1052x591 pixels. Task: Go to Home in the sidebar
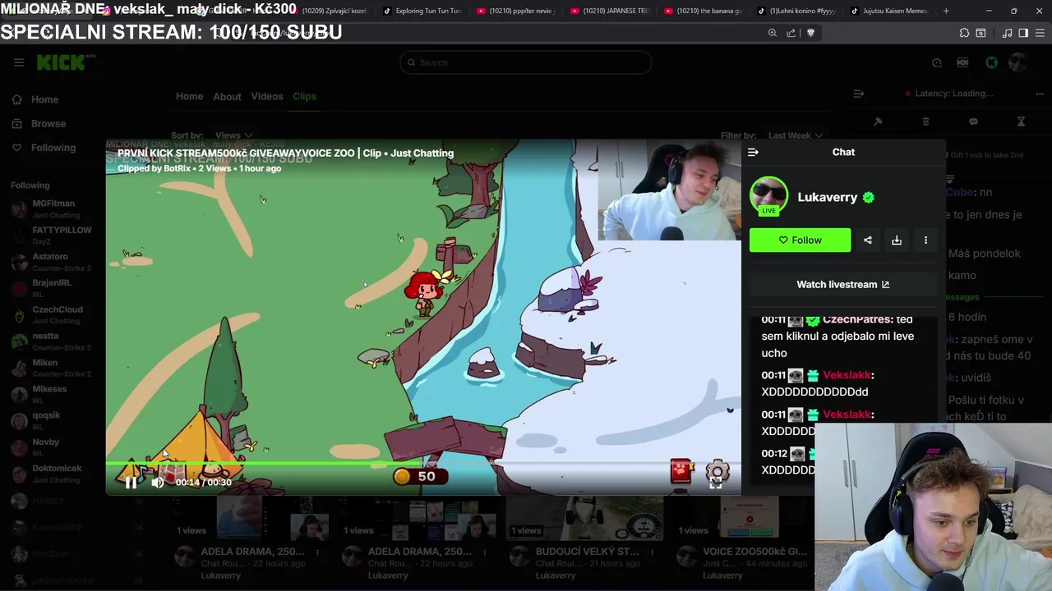click(44, 99)
